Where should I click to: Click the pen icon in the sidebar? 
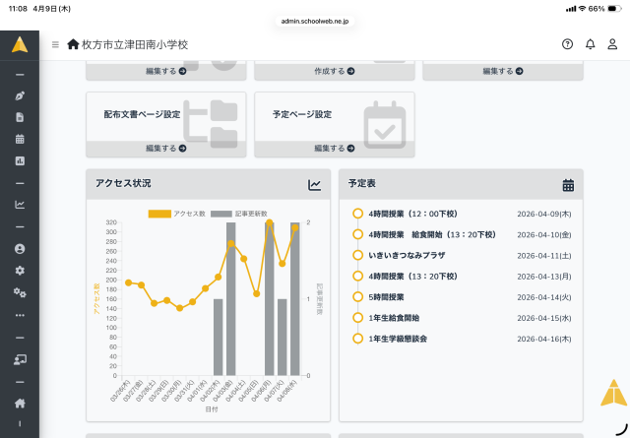click(x=20, y=96)
